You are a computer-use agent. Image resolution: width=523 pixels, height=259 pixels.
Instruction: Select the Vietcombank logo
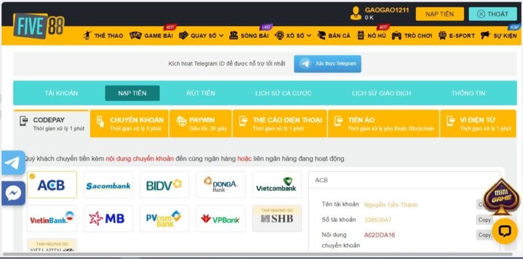coord(277,185)
